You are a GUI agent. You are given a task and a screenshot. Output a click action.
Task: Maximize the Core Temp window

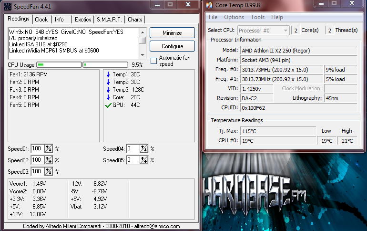click(x=334, y=3)
